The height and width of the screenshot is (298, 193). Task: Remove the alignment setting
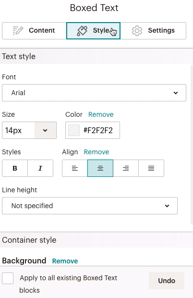coord(96,152)
